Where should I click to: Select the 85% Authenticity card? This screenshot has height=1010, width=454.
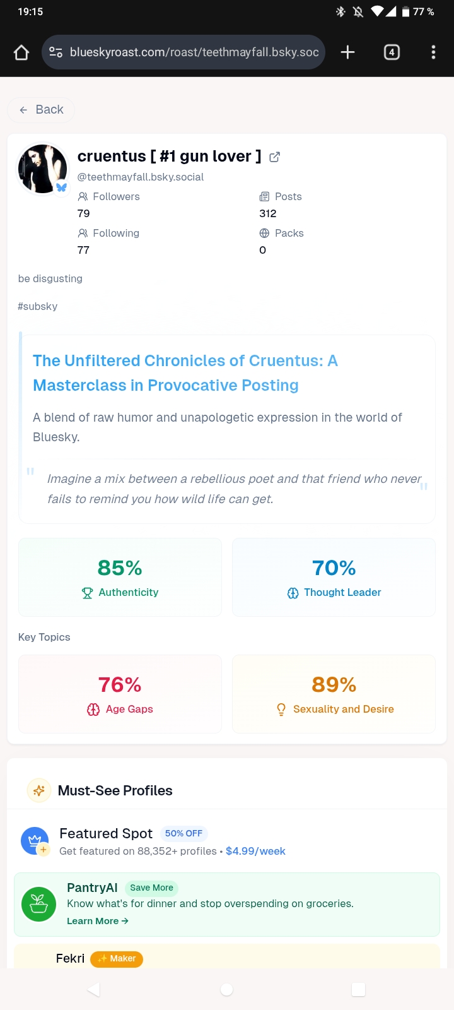tap(120, 577)
